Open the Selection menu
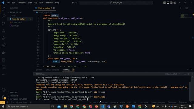Image resolution: width=194 pixels, height=109 pixels. [x=22, y=3]
